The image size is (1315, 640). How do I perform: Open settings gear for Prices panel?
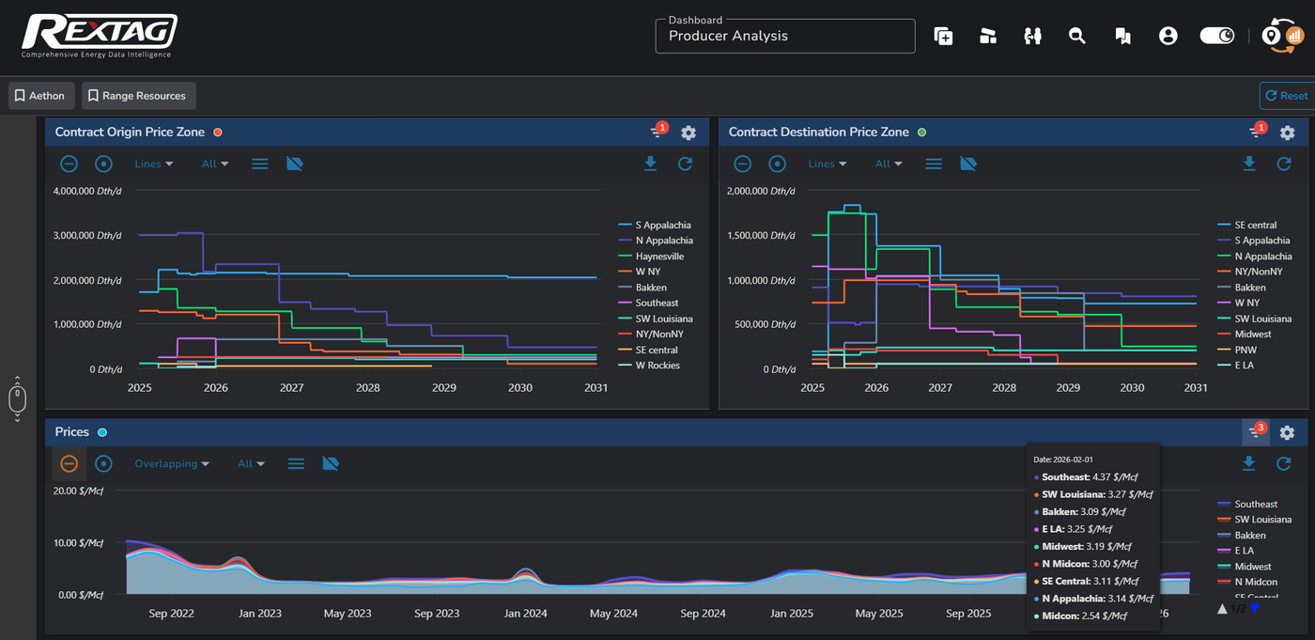[1287, 432]
